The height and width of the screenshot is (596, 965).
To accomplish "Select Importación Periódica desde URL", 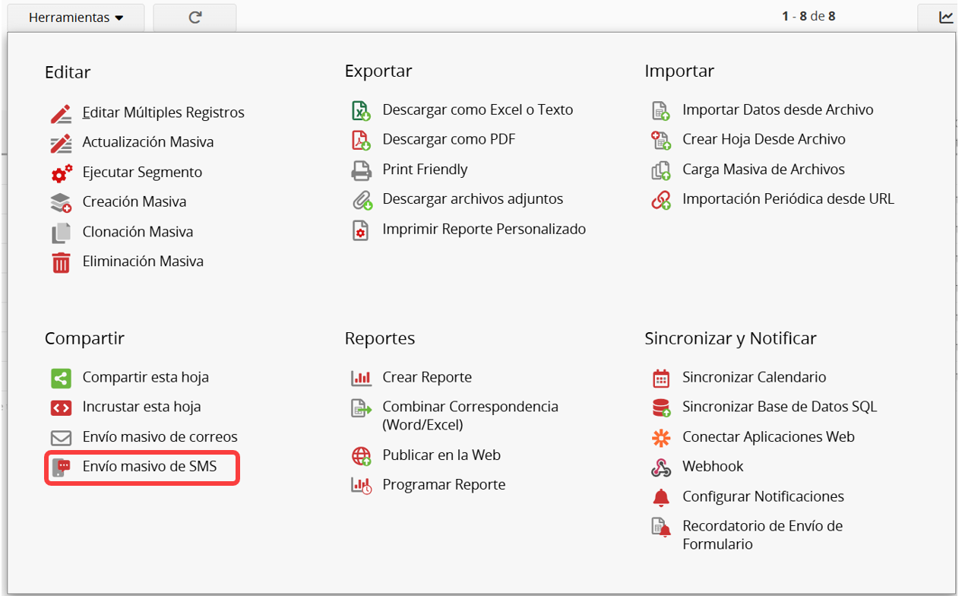I will (788, 199).
